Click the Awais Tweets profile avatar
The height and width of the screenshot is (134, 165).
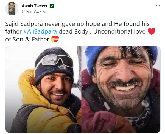point(12,9)
